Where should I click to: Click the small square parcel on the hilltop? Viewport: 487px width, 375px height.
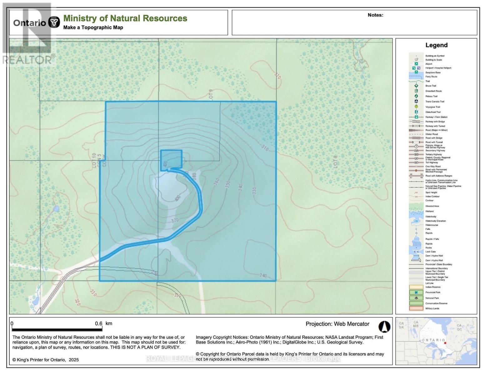point(171,160)
